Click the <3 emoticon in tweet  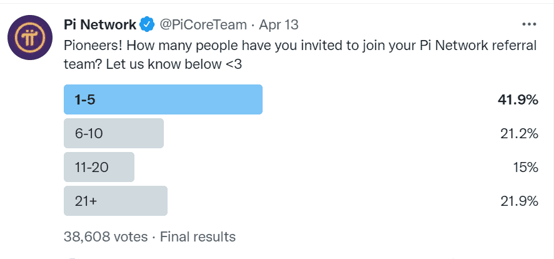point(233,65)
